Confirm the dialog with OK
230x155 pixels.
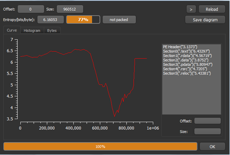click(212, 147)
